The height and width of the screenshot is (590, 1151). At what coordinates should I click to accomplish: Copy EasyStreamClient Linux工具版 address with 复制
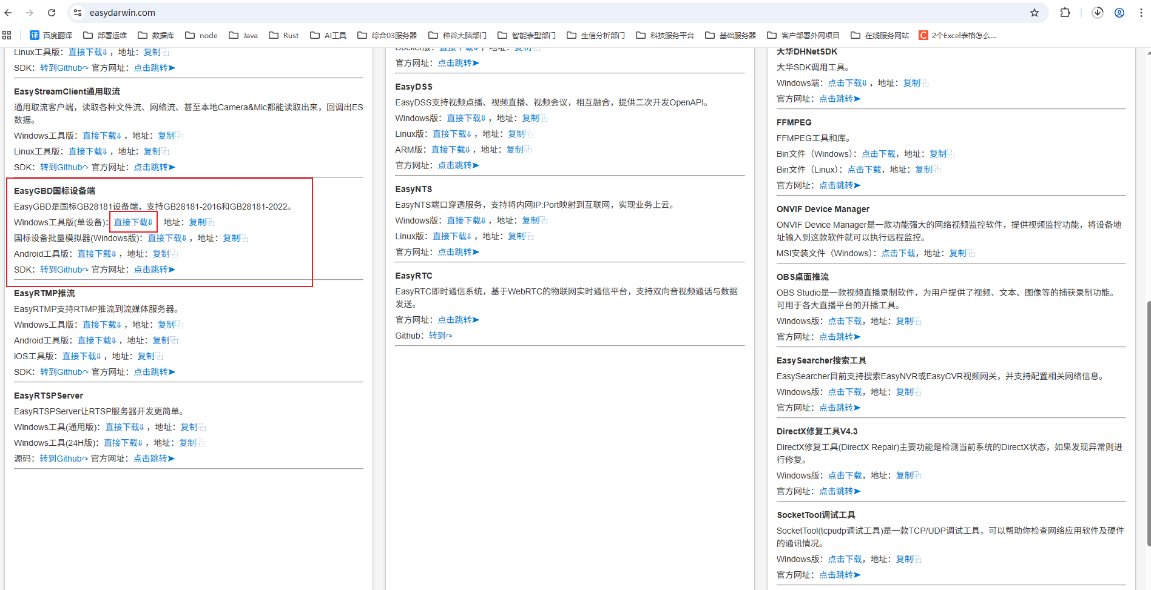coord(156,151)
